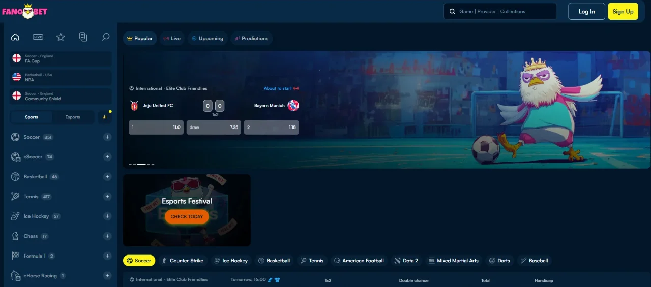
Task: Click the England flag beside FA Cup
Action: [17, 58]
